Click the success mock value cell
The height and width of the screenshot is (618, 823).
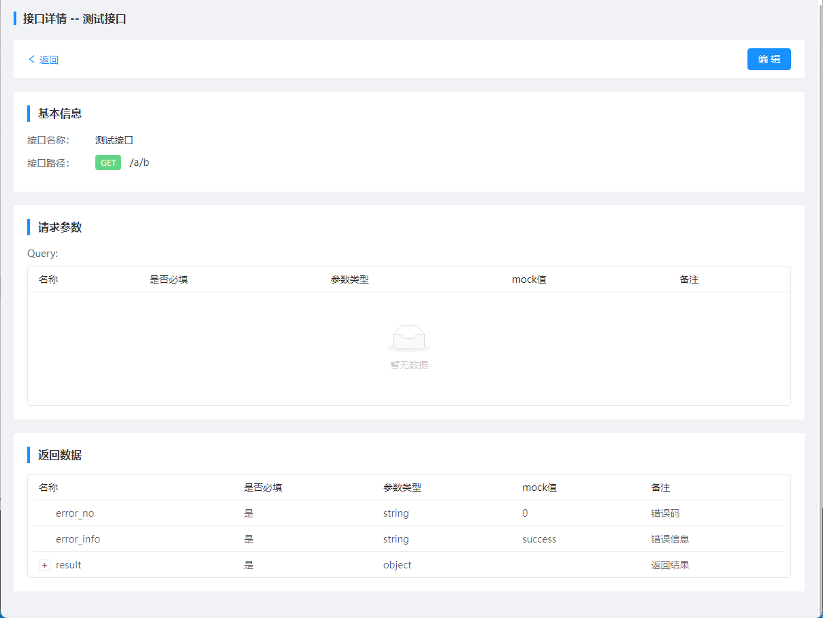click(x=539, y=539)
